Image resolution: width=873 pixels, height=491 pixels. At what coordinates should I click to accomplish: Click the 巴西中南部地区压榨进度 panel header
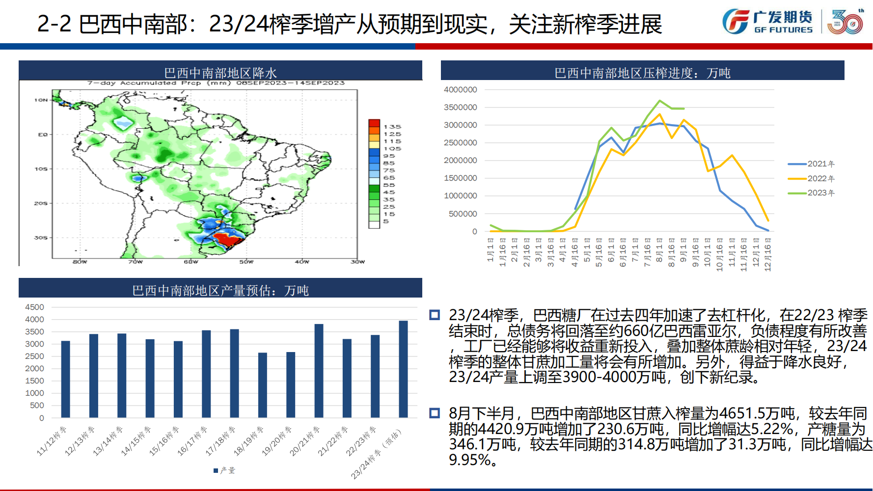coord(642,72)
